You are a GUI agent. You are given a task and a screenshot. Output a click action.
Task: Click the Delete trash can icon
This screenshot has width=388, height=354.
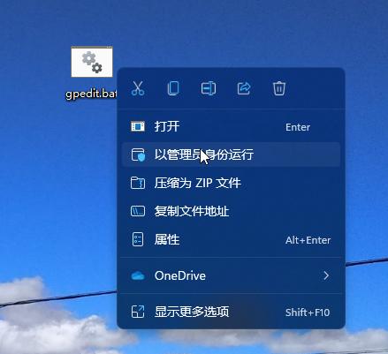click(279, 88)
